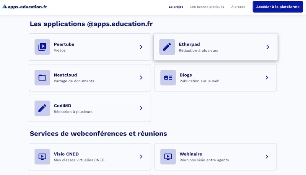Image resolution: width=306 pixels, height=175 pixels.
Task: Click the CodiMD chevron arrow
Action: pyautogui.click(x=141, y=108)
